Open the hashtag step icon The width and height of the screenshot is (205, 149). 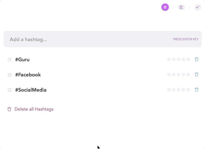(x=165, y=7)
